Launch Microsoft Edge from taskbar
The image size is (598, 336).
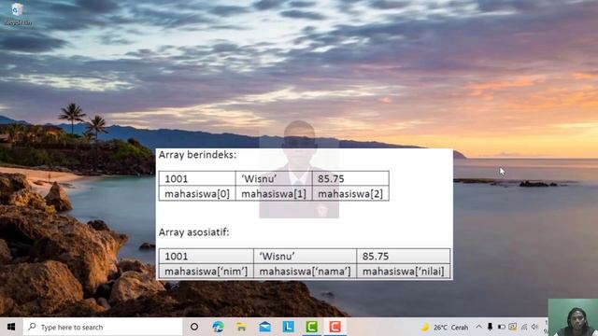point(218,327)
